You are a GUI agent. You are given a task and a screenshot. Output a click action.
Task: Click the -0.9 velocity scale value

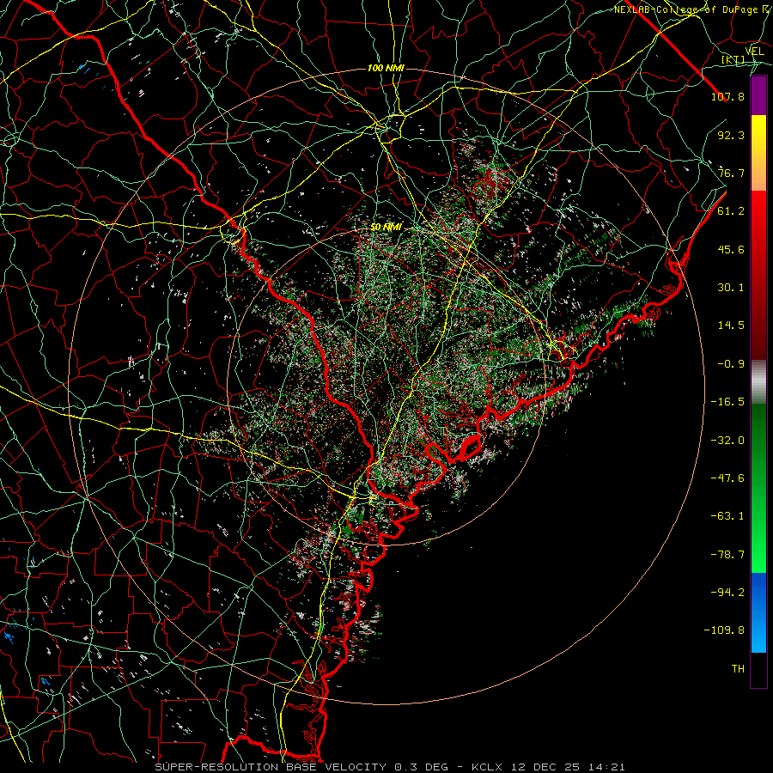point(731,364)
